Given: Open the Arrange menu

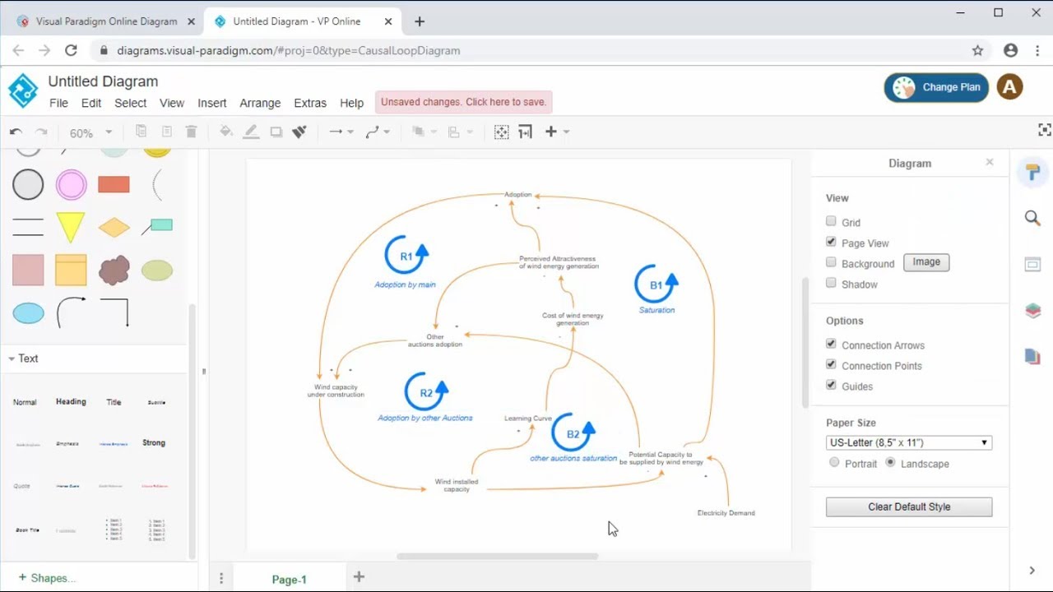Looking at the screenshot, I should [260, 103].
